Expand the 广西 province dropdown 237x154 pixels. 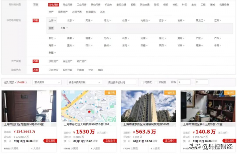tap(218, 38)
